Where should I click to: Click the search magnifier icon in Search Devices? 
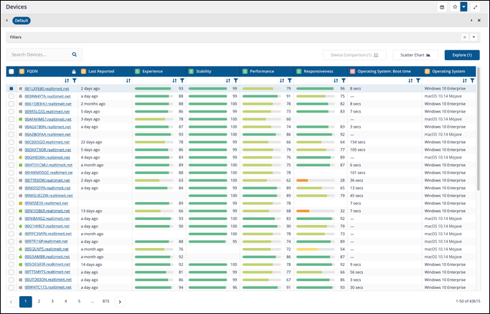pyautogui.click(x=74, y=54)
